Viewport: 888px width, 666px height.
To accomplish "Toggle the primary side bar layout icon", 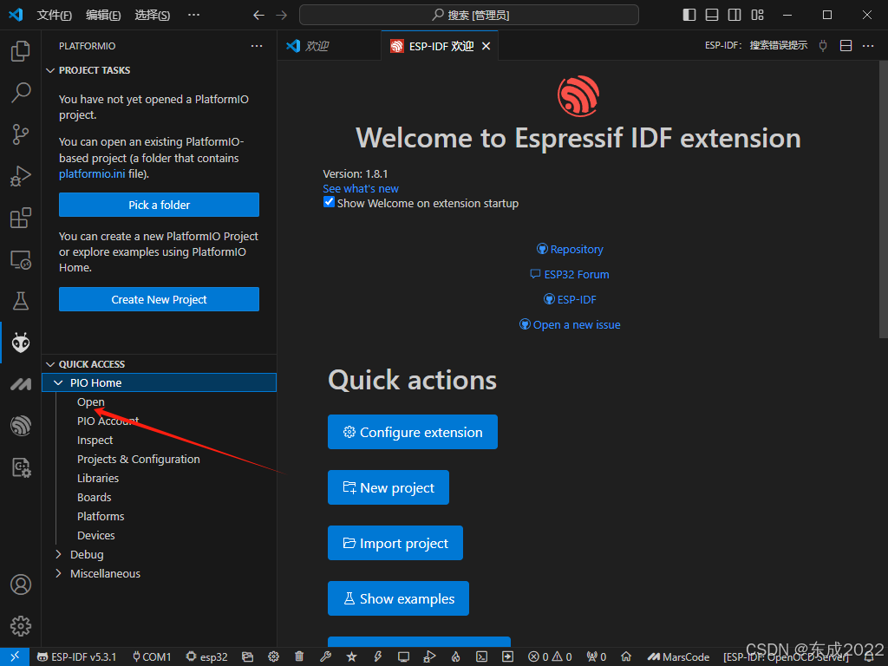I will coord(689,15).
